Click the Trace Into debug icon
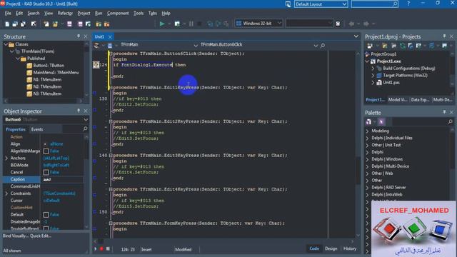 tap(210, 24)
